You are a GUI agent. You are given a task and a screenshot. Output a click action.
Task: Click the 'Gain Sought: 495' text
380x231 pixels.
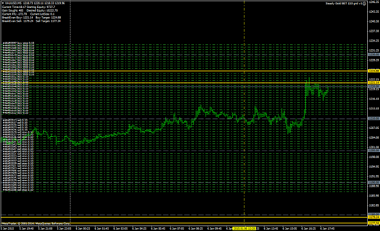12,10
